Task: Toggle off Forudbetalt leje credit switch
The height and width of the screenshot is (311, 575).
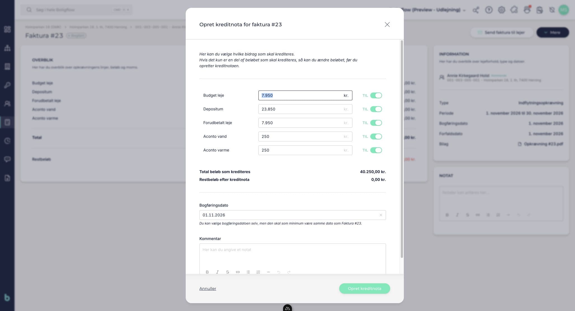Action: (376, 123)
